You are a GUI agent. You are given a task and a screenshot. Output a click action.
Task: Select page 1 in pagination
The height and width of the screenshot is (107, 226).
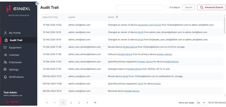coord(63,103)
